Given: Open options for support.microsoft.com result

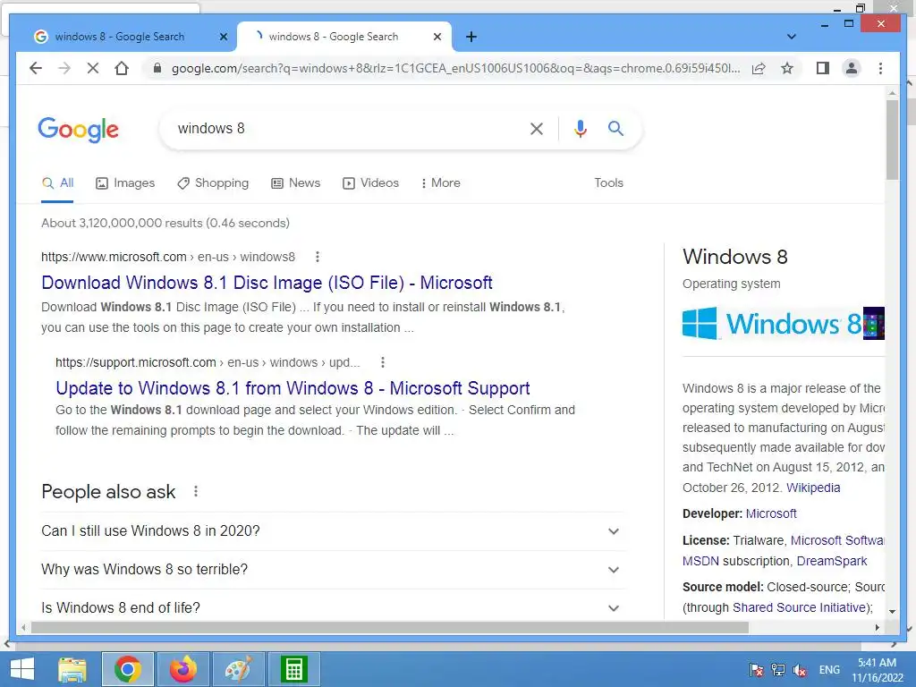Looking at the screenshot, I should coord(383,362).
